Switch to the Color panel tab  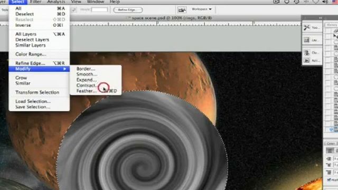click(331, 143)
